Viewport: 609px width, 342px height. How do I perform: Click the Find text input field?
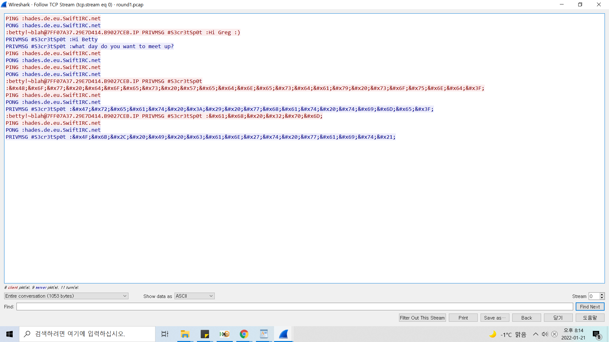295,307
